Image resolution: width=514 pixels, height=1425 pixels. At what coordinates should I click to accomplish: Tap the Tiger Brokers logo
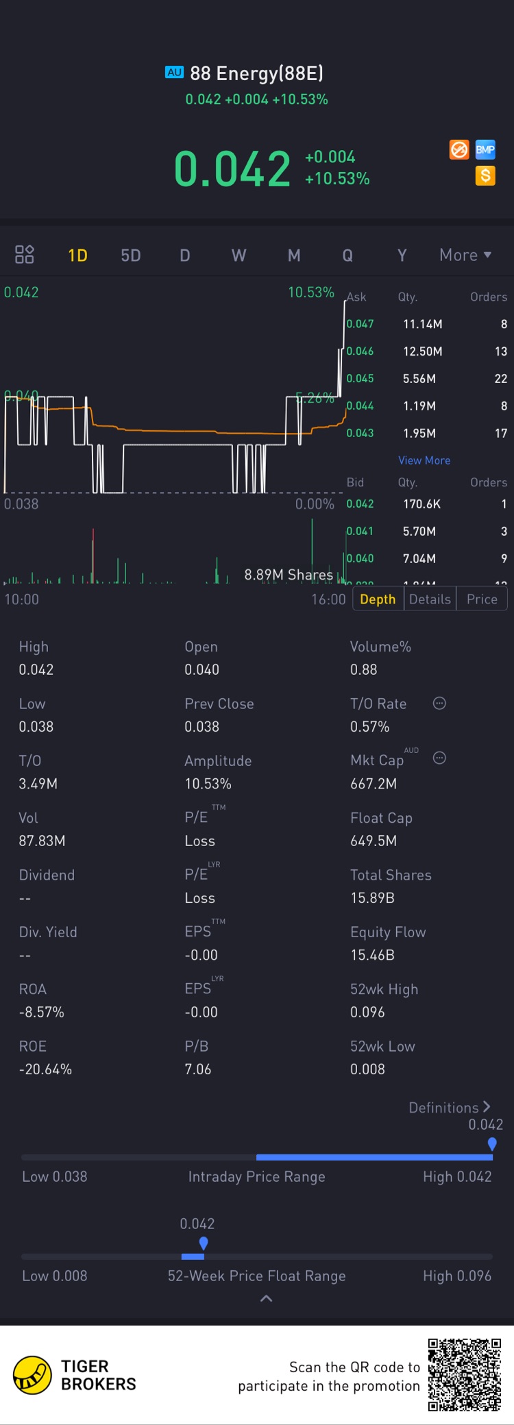coord(33,1375)
